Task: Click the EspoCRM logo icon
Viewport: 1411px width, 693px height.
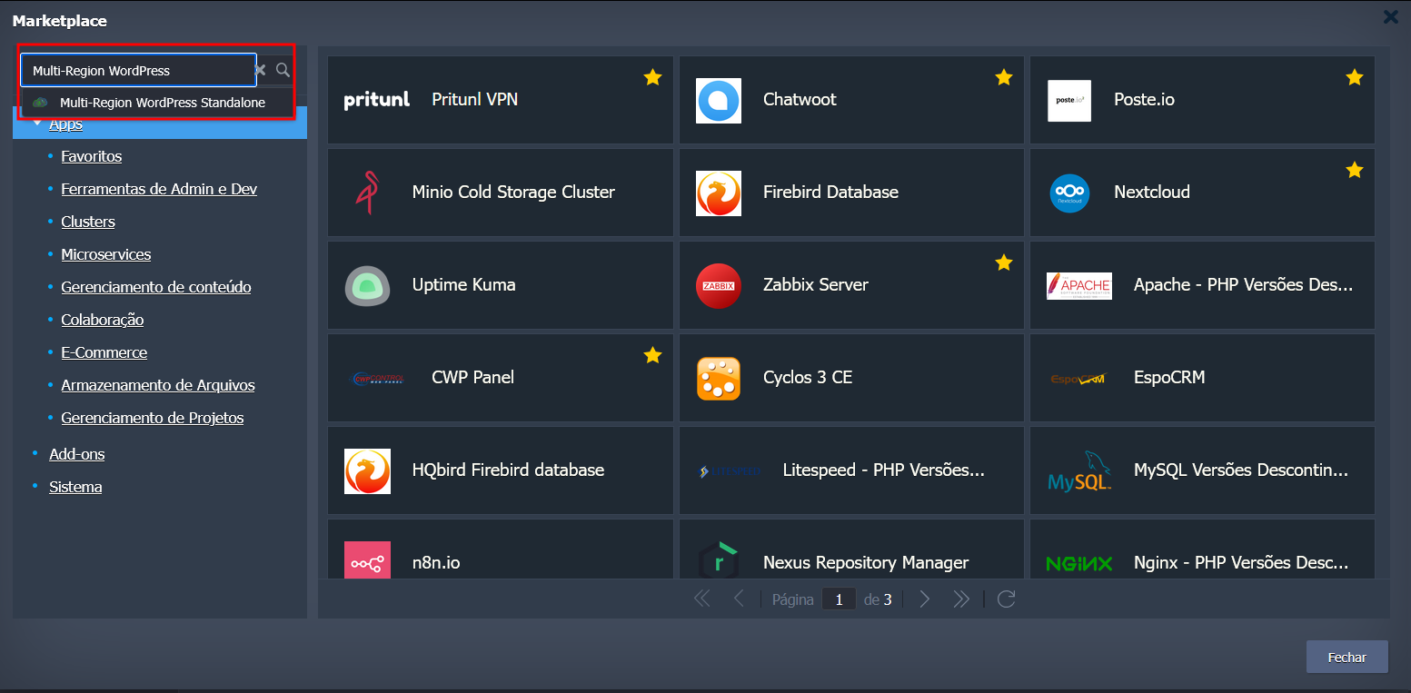Action: [1079, 378]
